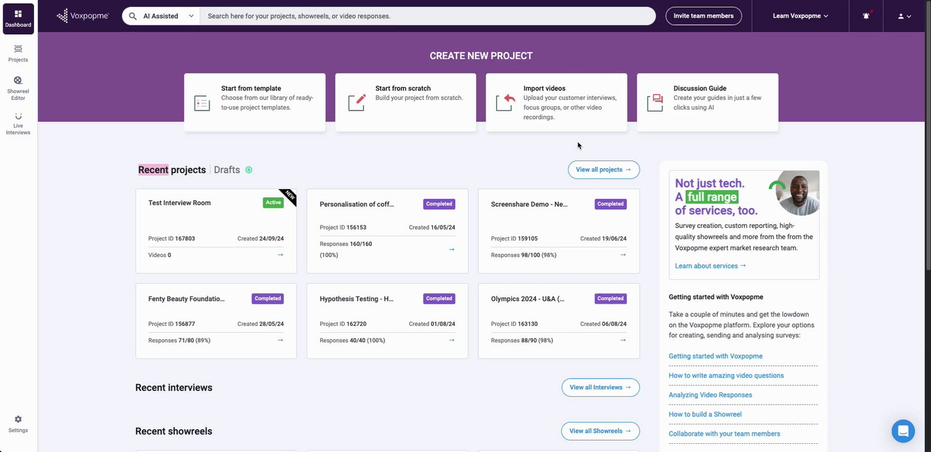Viewport: 931px width, 452px height.
Task: Select the Recent projects tab
Action: [x=172, y=170]
